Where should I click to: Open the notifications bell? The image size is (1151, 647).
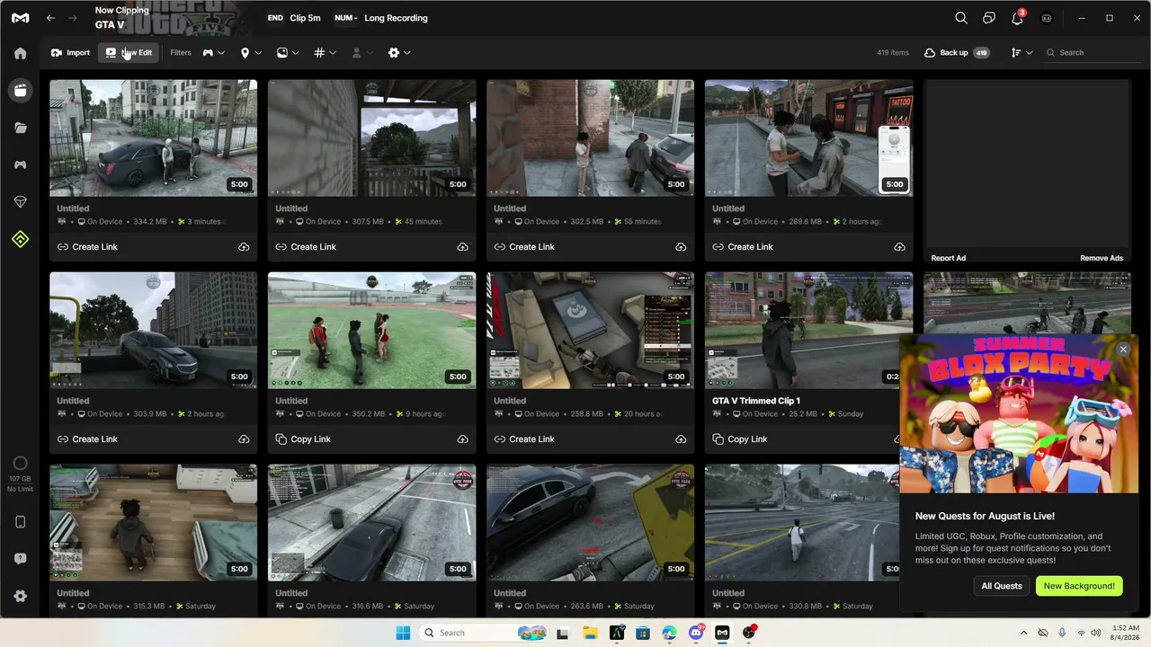coord(1018,18)
